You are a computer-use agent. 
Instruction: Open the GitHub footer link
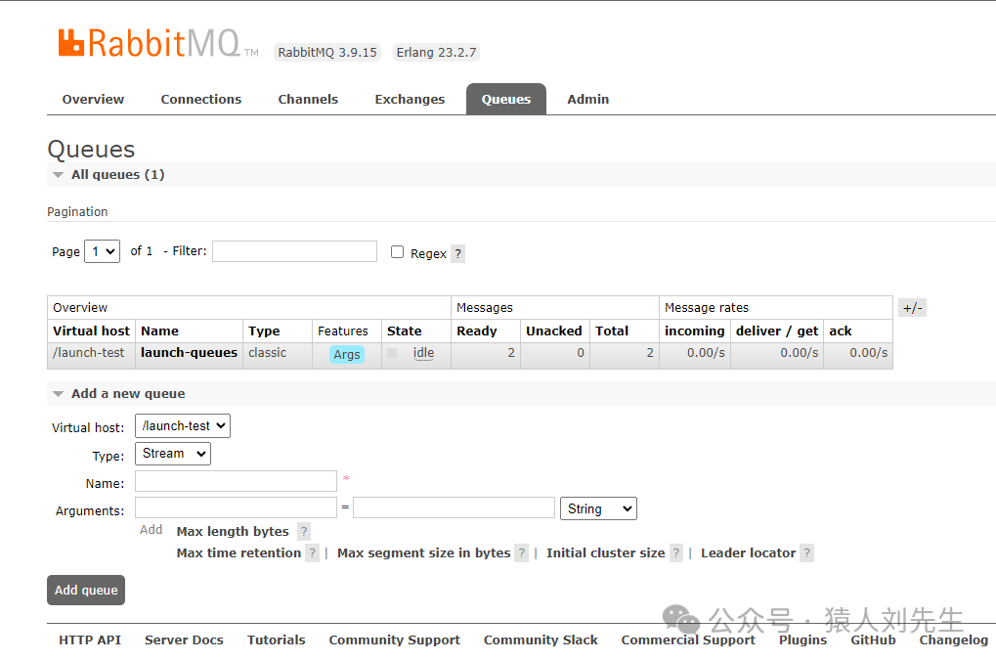pyautogui.click(x=873, y=640)
